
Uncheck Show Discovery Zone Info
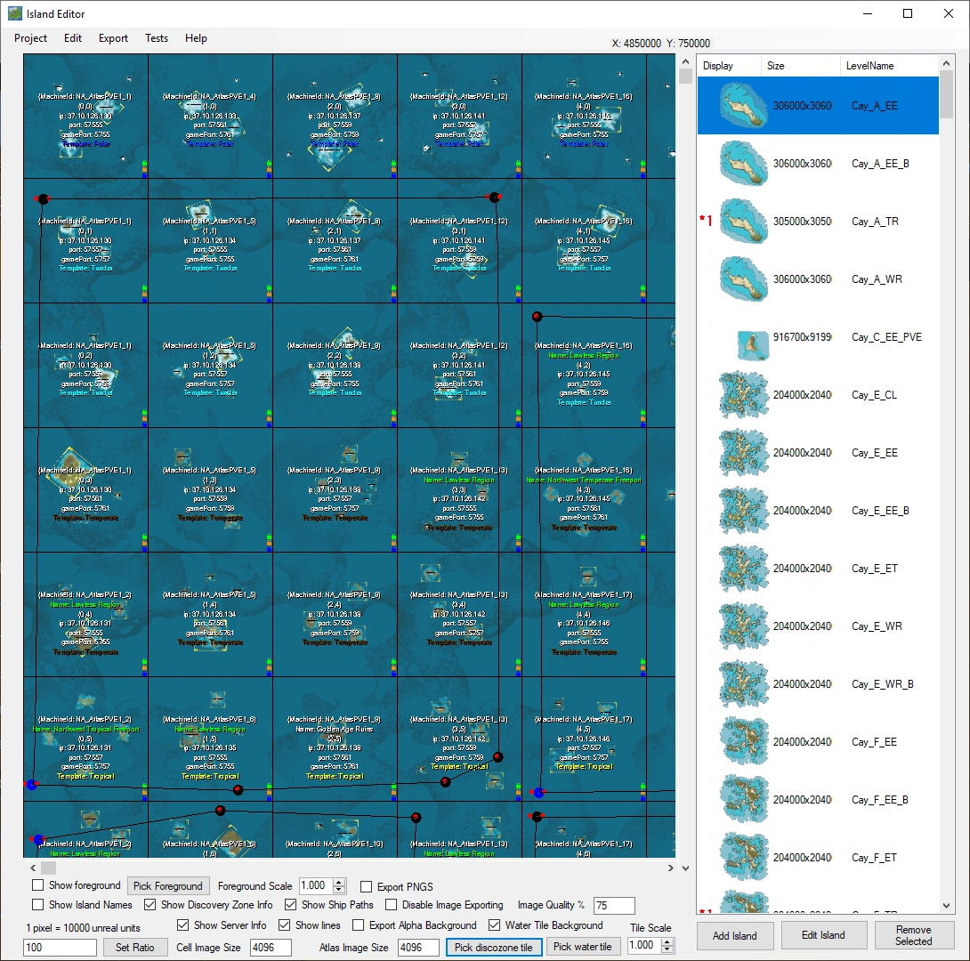[x=150, y=905]
